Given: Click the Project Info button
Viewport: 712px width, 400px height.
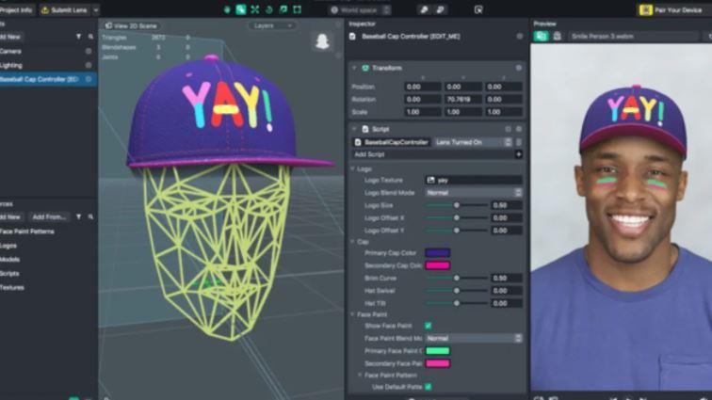Looking at the screenshot, I should pos(15,9).
